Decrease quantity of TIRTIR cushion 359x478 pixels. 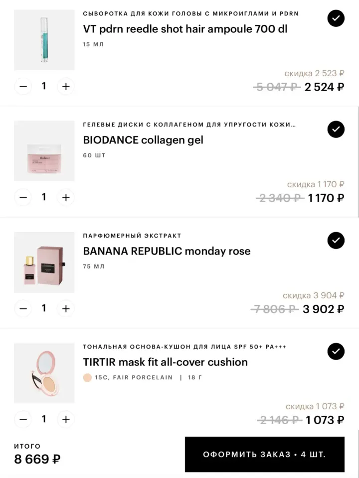tap(23, 419)
